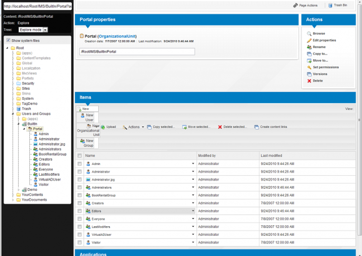Click the Move to... icon
362x256 pixels.
pyautogui.click(x=309, y=61)
